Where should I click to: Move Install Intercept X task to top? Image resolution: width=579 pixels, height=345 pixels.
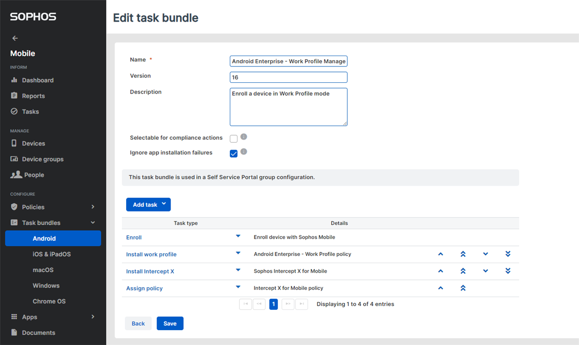click(x=463, y=271)
